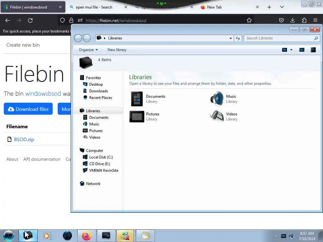Screen dimensions: 323x242
Task: Switch to Filebin windowsbsod tab
Action: (x=33, y=7)
